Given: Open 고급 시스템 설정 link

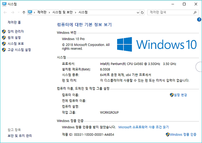Looking at the screenshot, I should 19,50.
